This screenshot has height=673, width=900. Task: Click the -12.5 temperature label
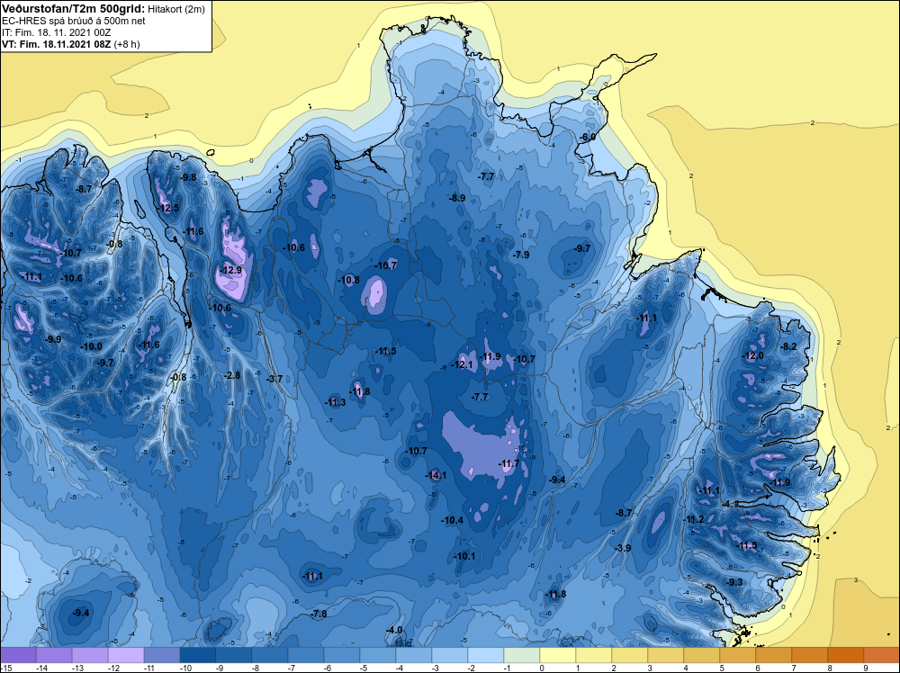(169, 208)
